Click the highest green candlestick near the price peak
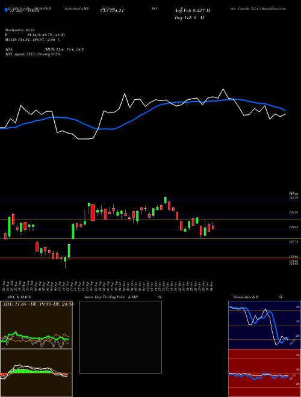 165,200
